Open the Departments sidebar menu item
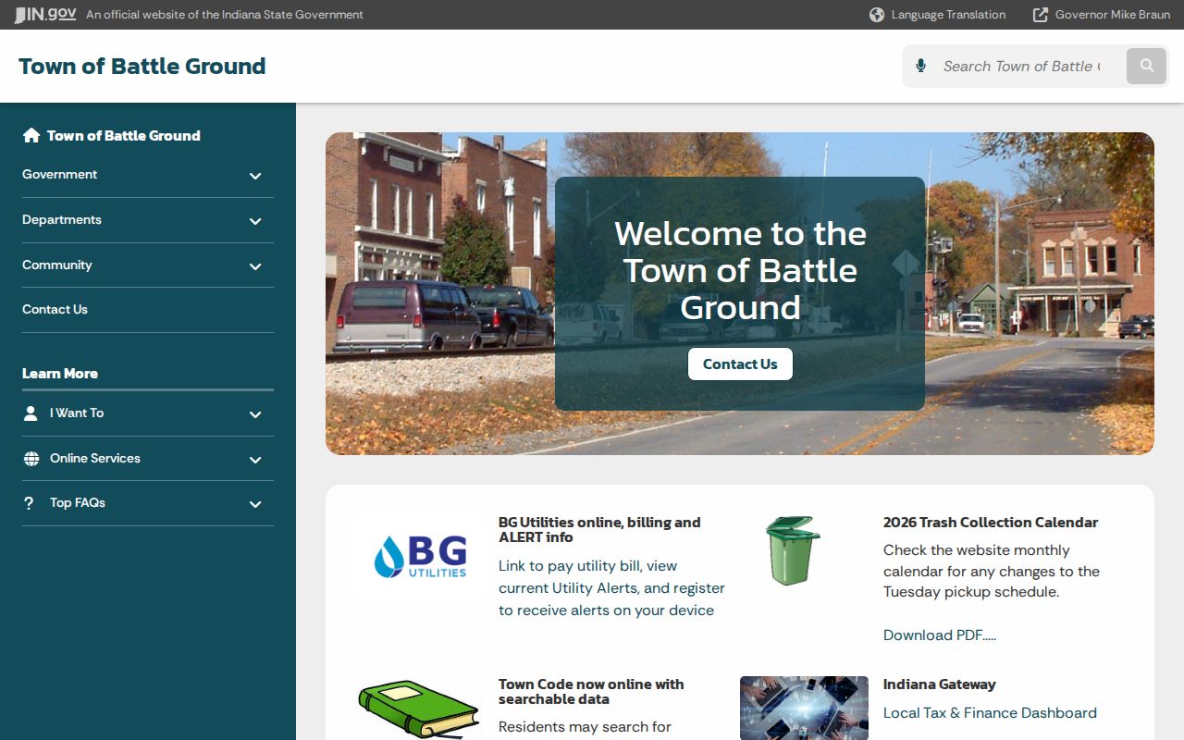 tap(62, 219)
